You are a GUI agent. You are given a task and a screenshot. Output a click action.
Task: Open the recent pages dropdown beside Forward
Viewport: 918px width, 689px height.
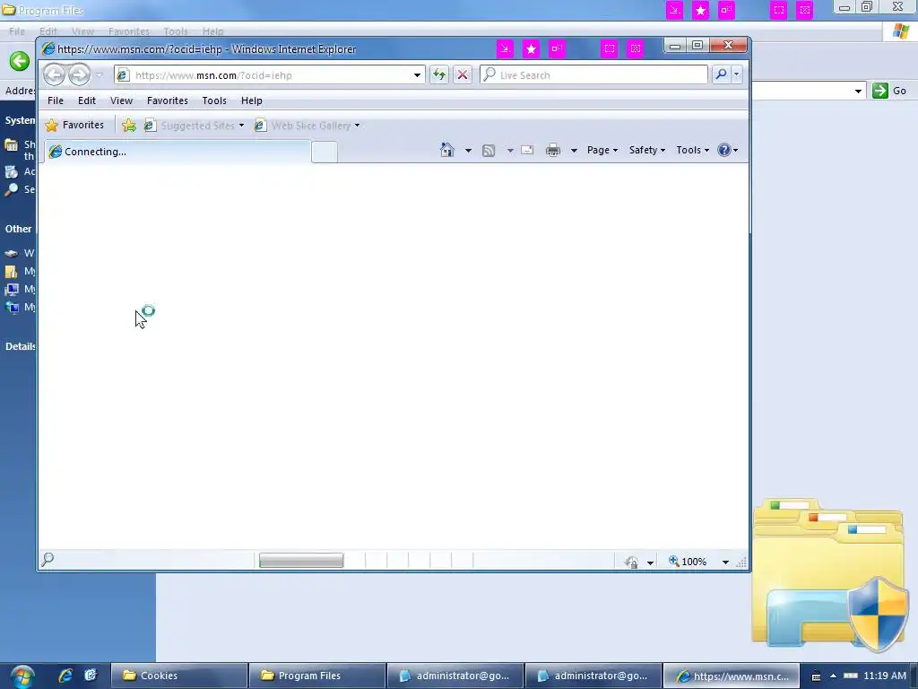99,75
